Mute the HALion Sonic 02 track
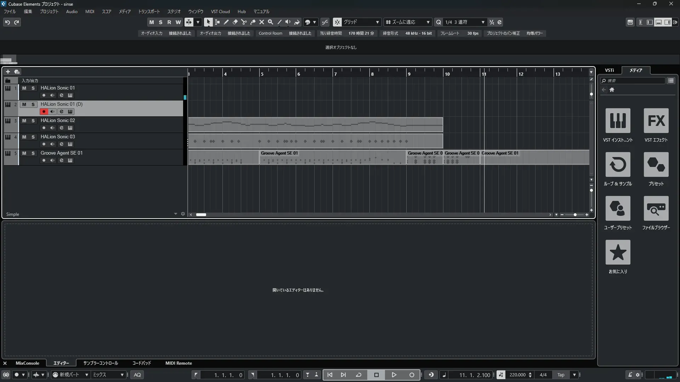Viewport: 680px width, 382px height. [24, 121]
